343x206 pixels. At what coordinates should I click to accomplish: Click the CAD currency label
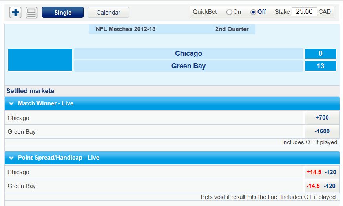pos(325,12)
